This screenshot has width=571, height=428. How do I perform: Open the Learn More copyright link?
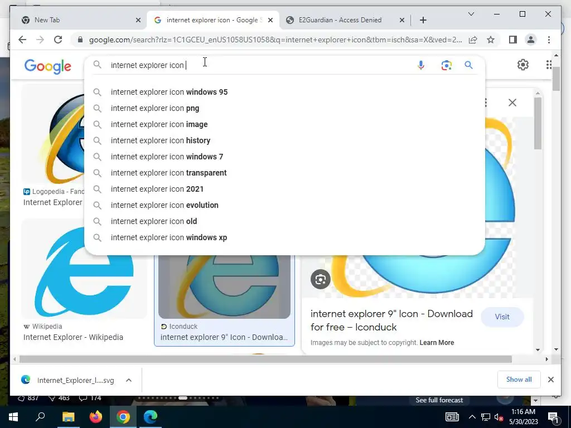(x=437, y=343)
